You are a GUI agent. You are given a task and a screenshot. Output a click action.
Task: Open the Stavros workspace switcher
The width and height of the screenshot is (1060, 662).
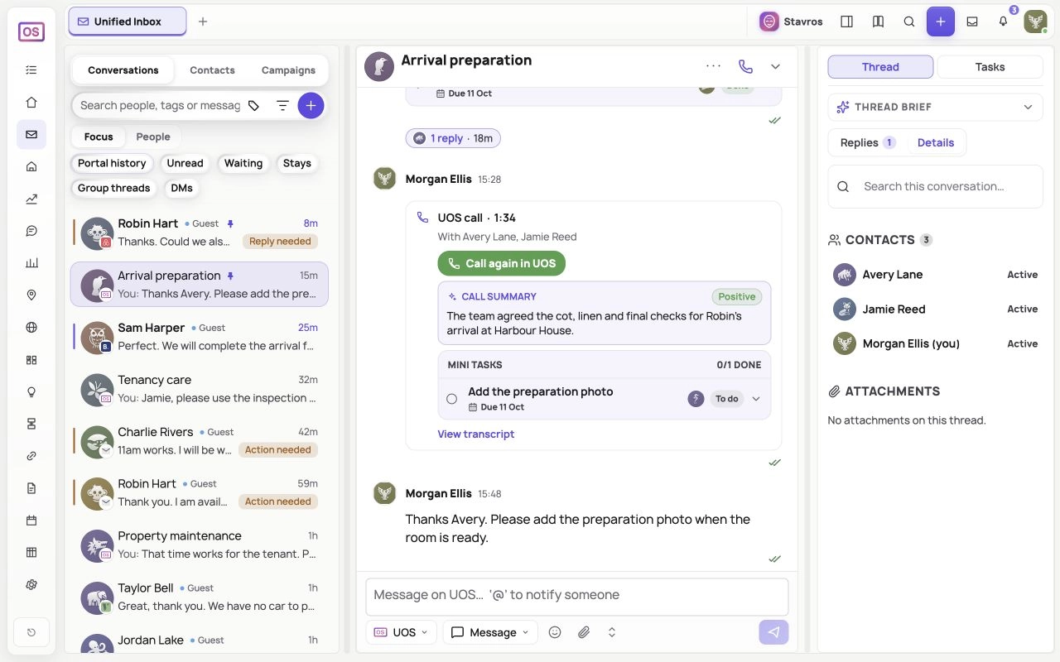click(792, 22)
